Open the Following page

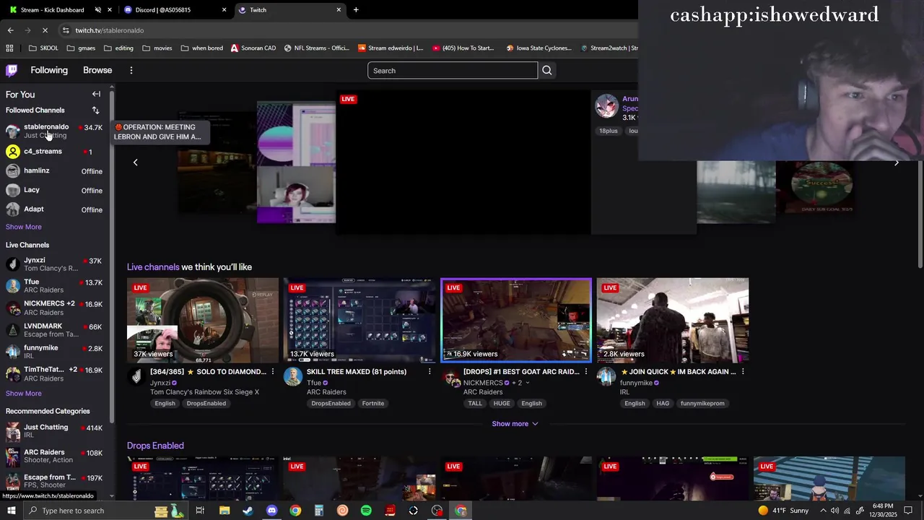pos(49,70)
